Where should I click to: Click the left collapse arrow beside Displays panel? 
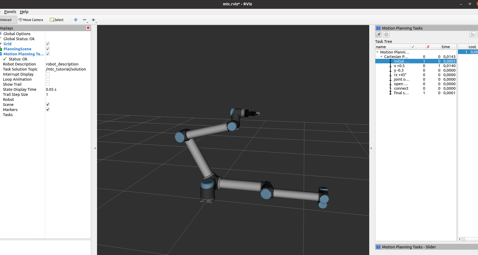pos(95,148)
